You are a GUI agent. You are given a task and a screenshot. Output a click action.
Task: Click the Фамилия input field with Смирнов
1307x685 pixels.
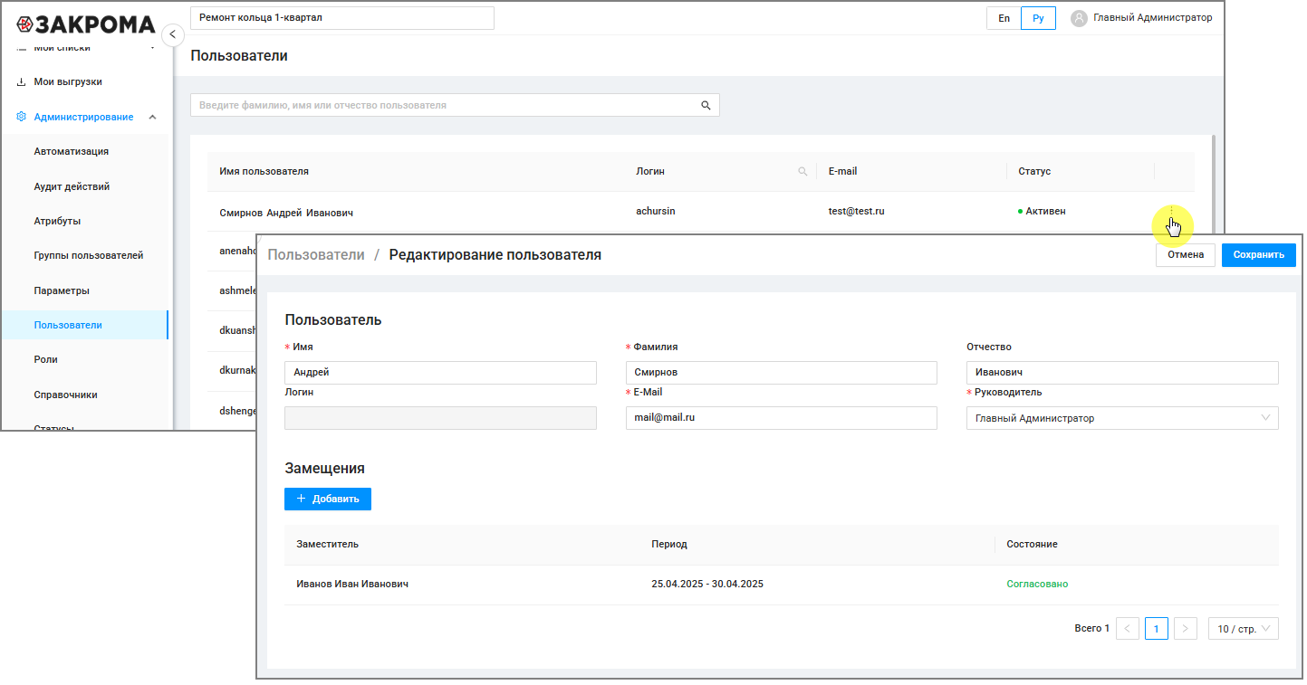[x=782, y=373]
